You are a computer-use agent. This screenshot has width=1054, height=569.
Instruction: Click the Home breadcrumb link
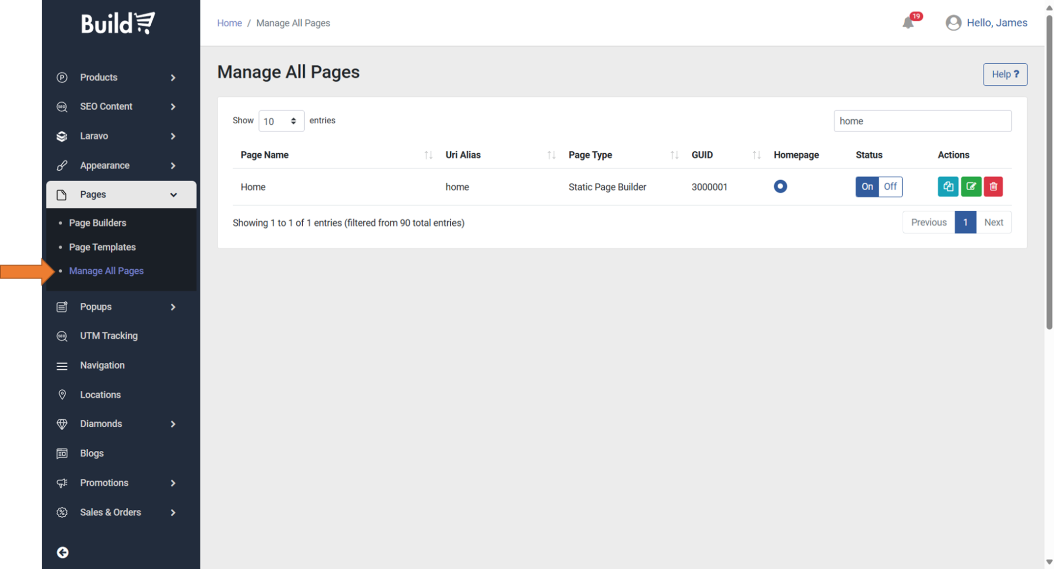229,23
